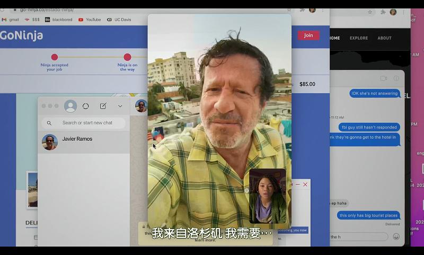Open the UC Davis bookmark
424x255 pixels.
click(x=119, y=20)
